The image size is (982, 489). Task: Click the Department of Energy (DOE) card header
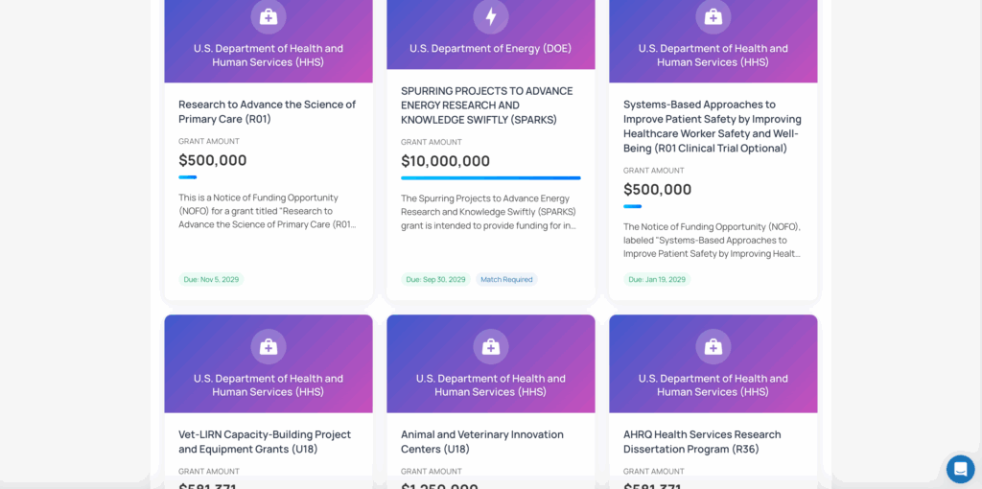click(x=491, y=48)
